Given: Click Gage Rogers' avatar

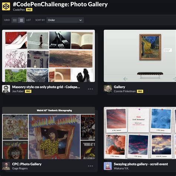Looking at the screenshot, I should coord(6,166).
